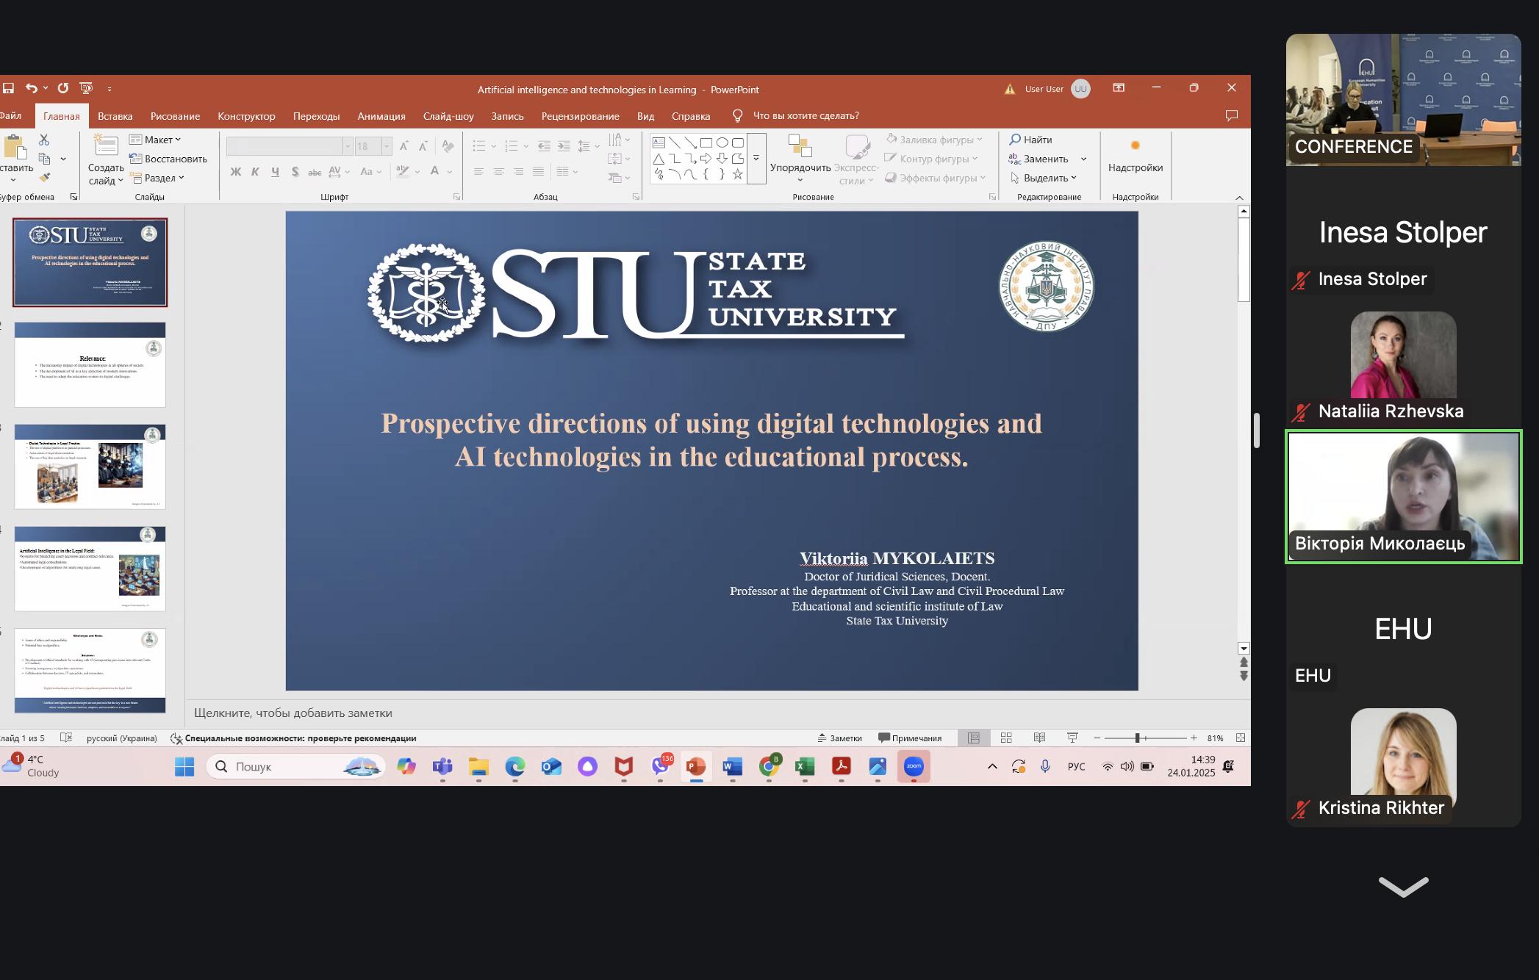Select the Oval shape in gallery
This screenshot has height=980, width=1539.
(x=722, y=143)
